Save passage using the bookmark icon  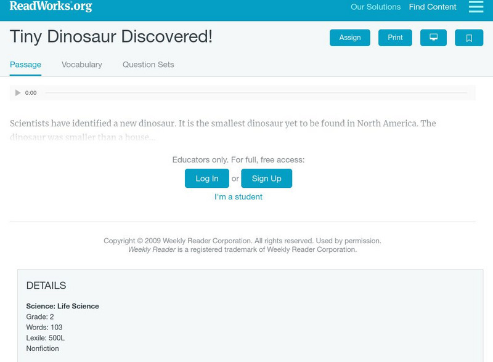point(470,38)
